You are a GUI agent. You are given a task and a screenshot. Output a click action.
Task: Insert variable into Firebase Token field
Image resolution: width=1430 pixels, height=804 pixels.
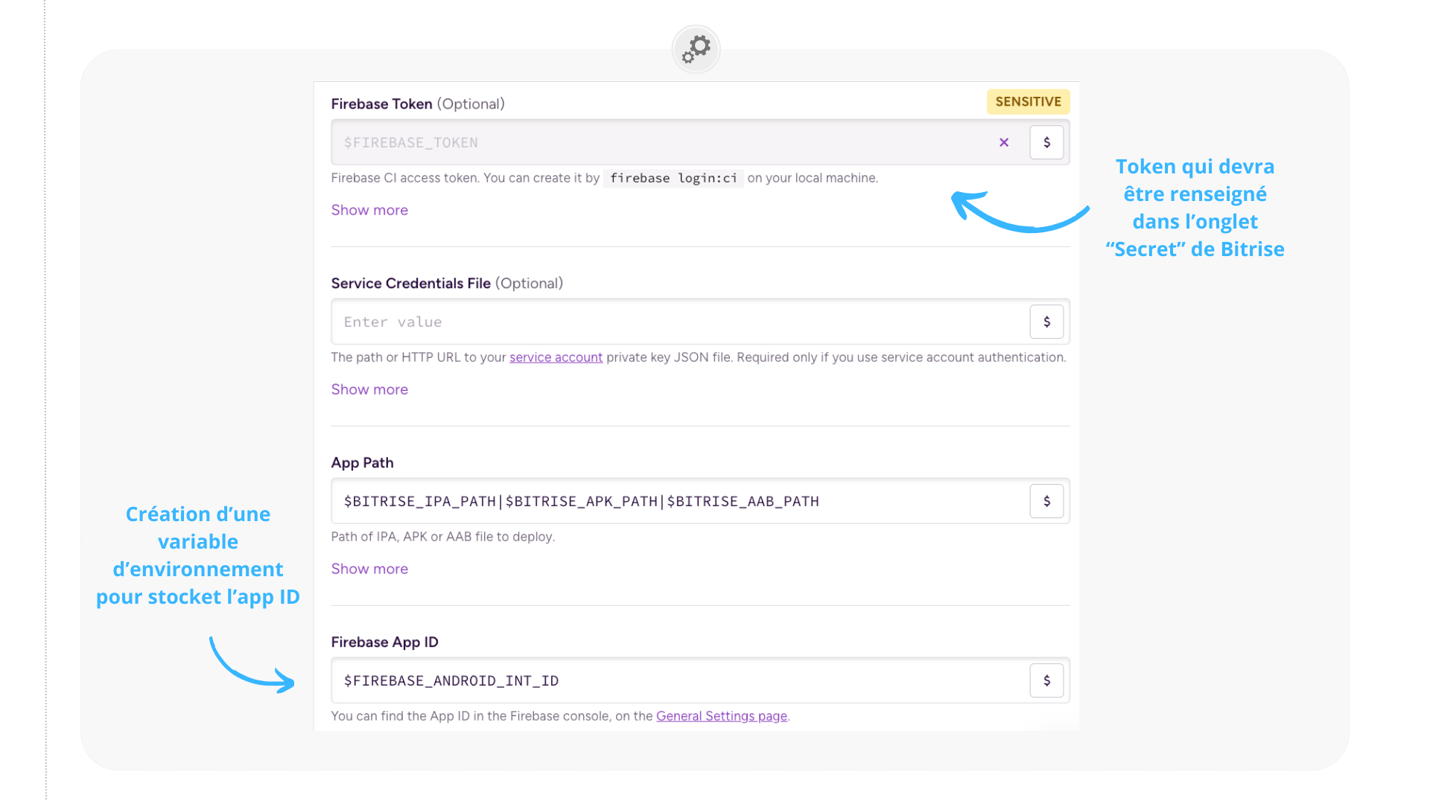(1046, 142)
